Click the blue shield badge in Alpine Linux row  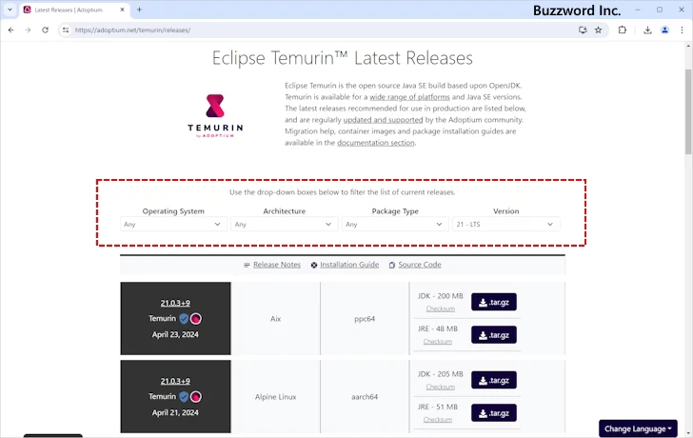point(184,396)
